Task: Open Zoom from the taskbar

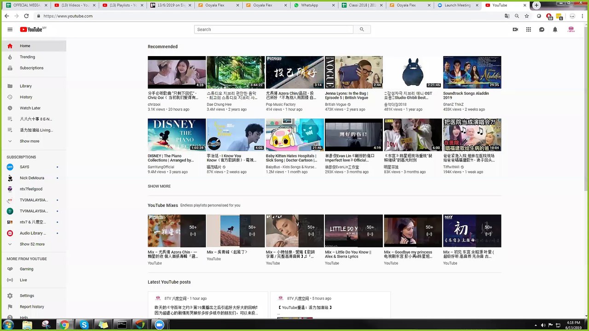Action: pyautogui.click(x=159, y=325)
